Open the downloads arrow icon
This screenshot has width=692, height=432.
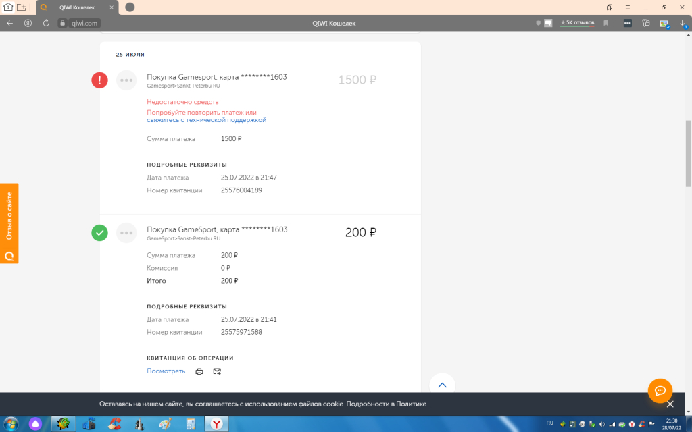click(683, 24)
